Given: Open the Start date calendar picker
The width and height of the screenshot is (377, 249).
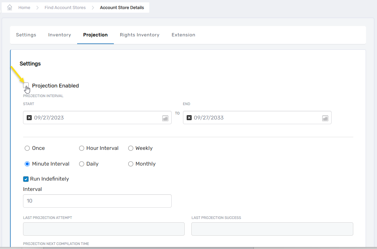Looking at the screenshot, I should tap(165, 118).
